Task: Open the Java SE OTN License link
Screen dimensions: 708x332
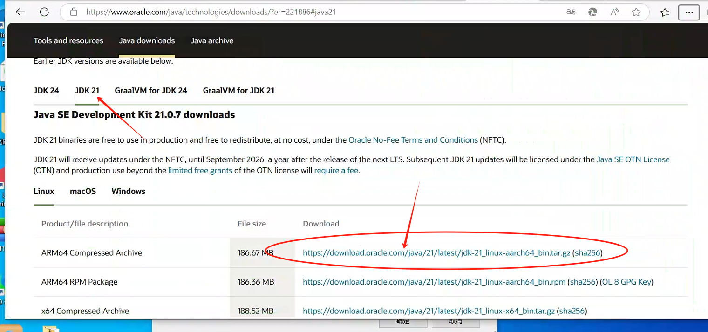Action: 633,159
